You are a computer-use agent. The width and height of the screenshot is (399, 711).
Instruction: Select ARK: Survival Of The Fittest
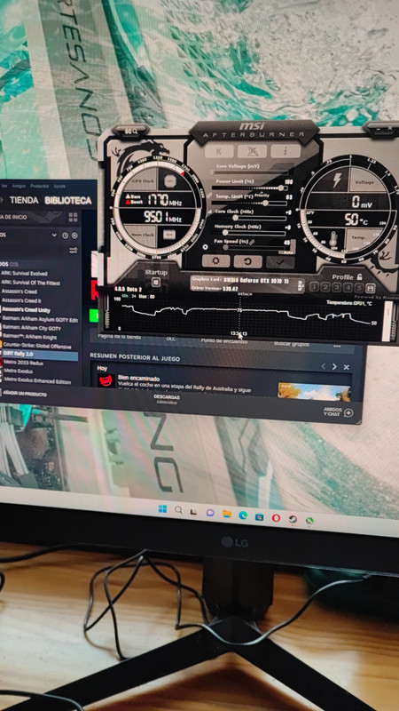(30, 283)
